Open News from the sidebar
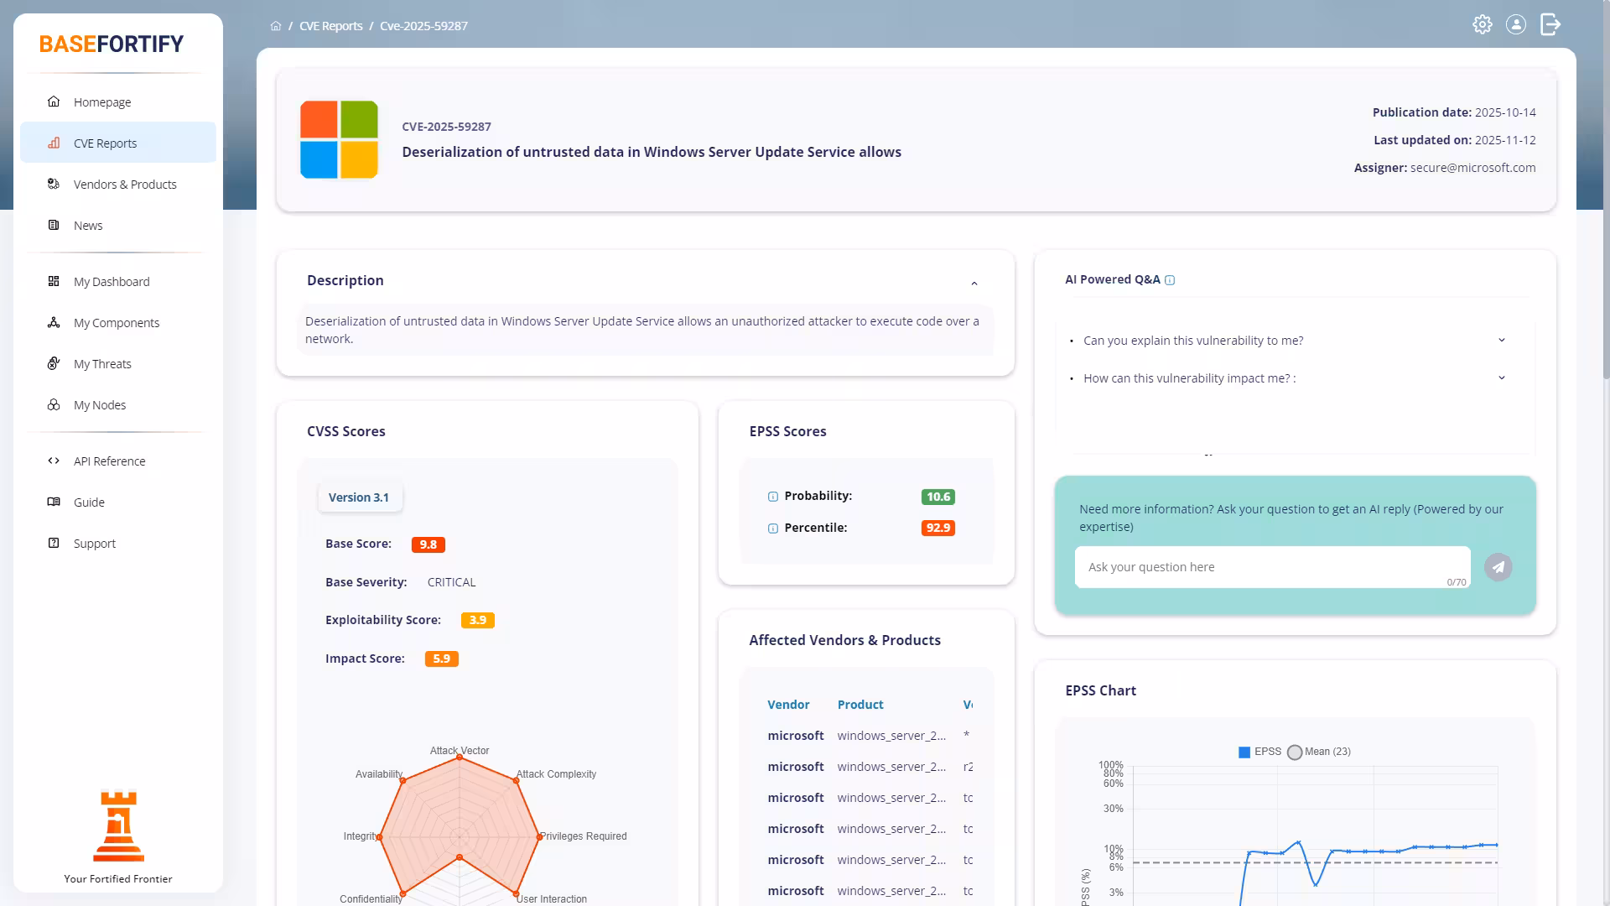The height and width of the screenshot is (906, 1610). 88,225
